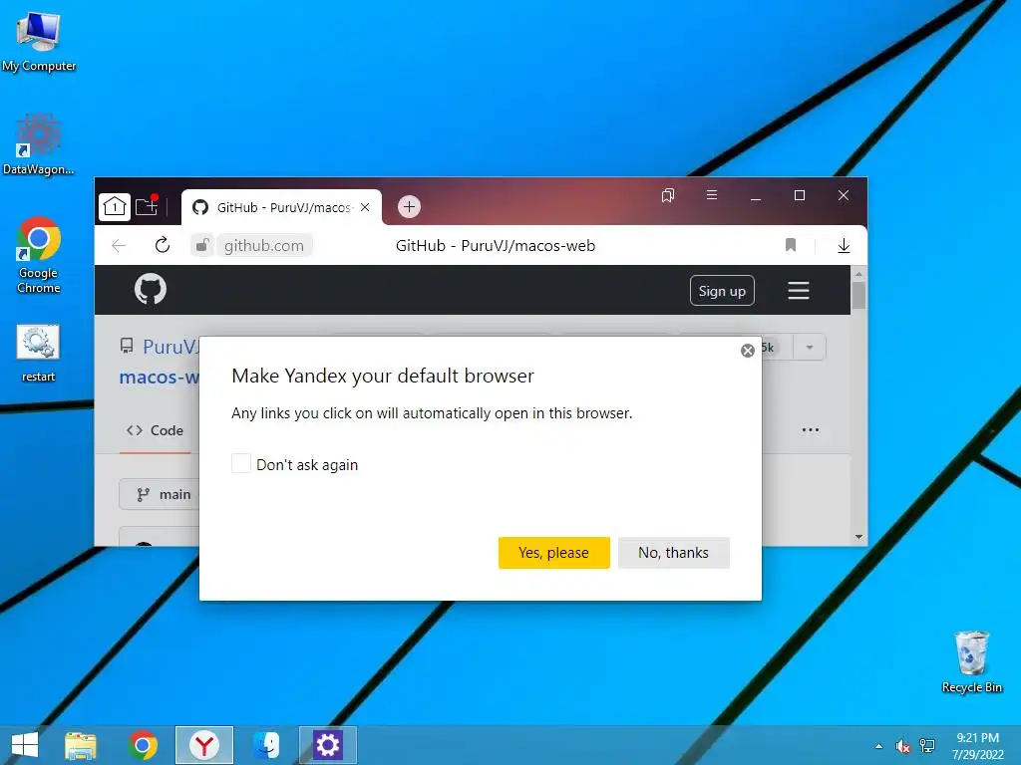
Task: Open the three-dots more tabs menu
Action: coord(810,430)
